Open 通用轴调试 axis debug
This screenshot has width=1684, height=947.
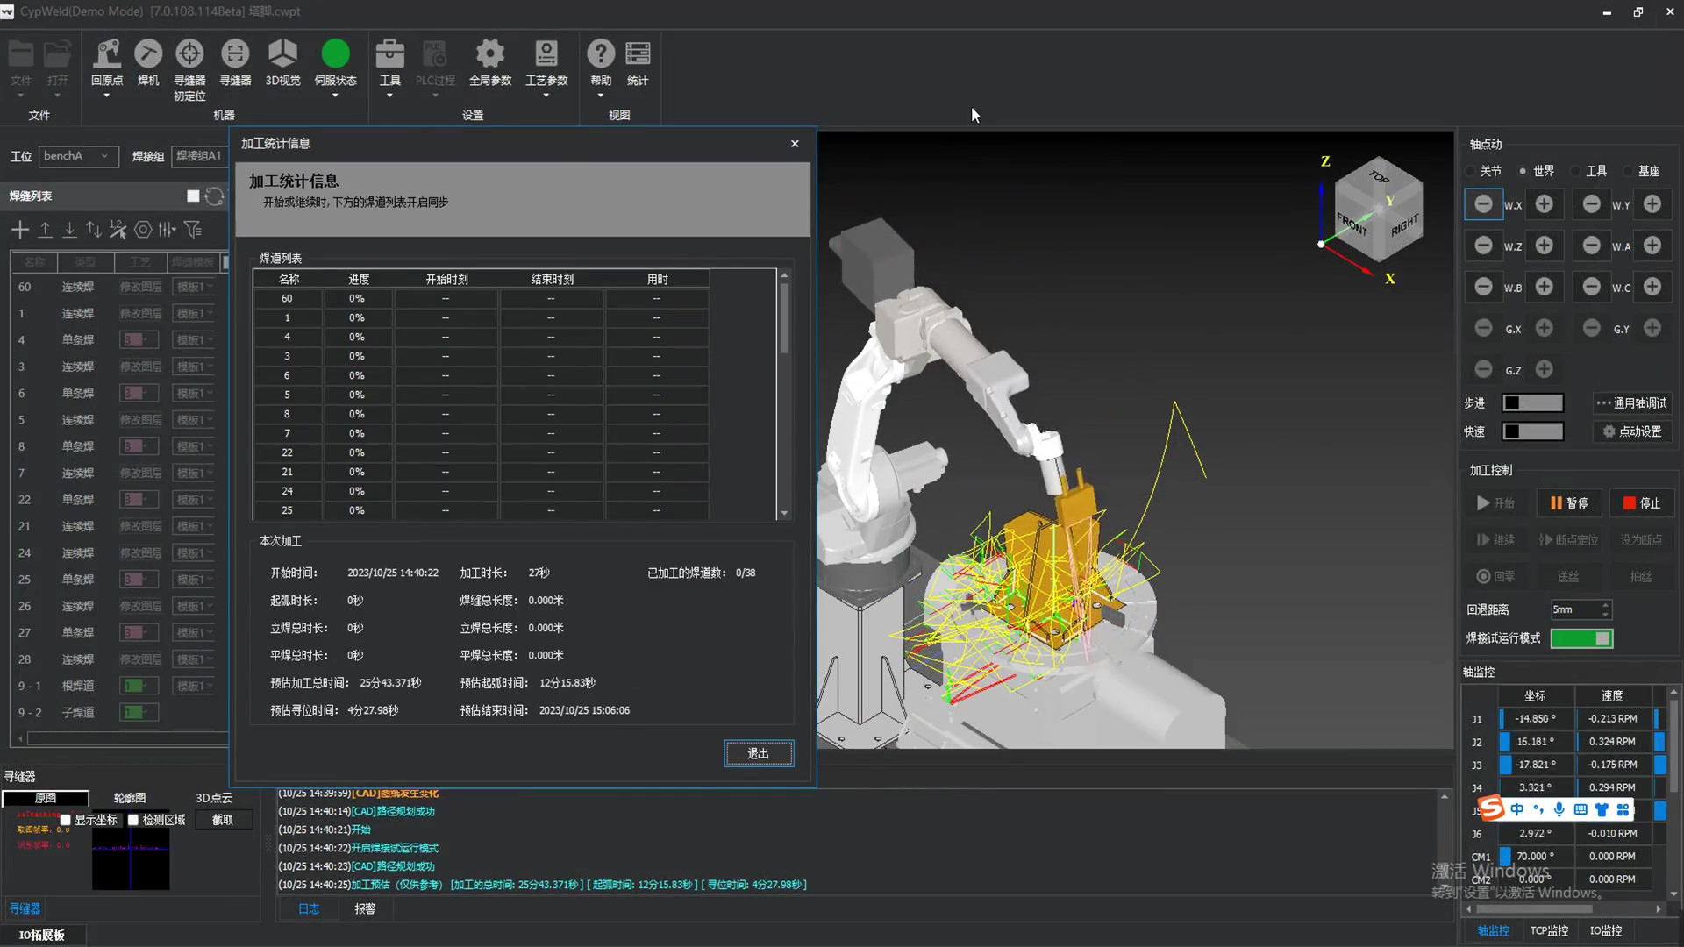click(1632, 403)
